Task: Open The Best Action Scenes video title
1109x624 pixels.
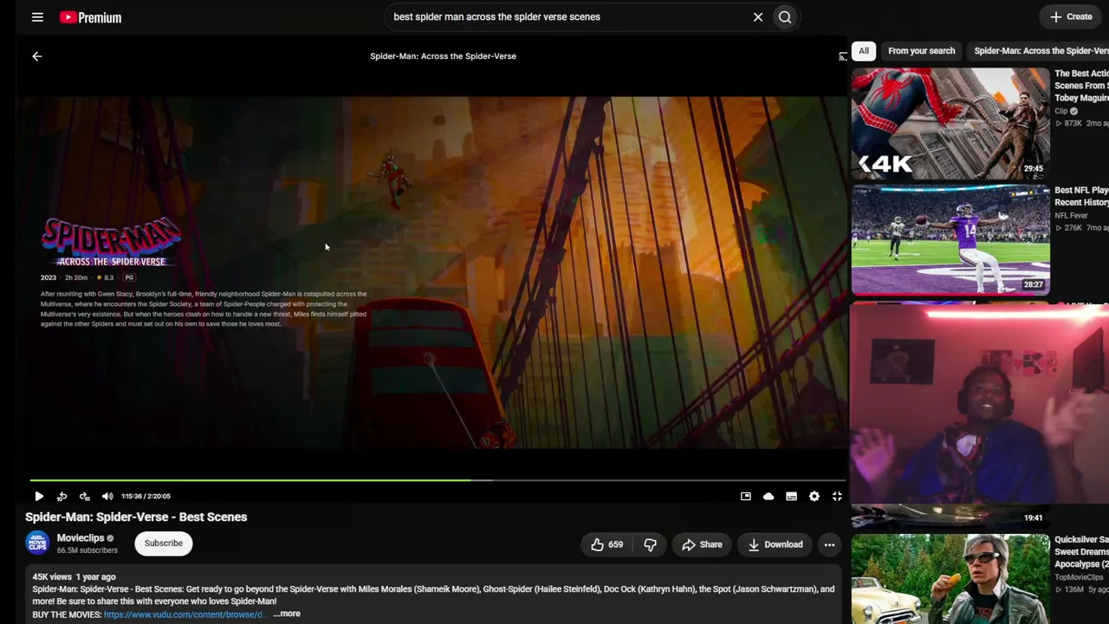Action: [1081, 86]
